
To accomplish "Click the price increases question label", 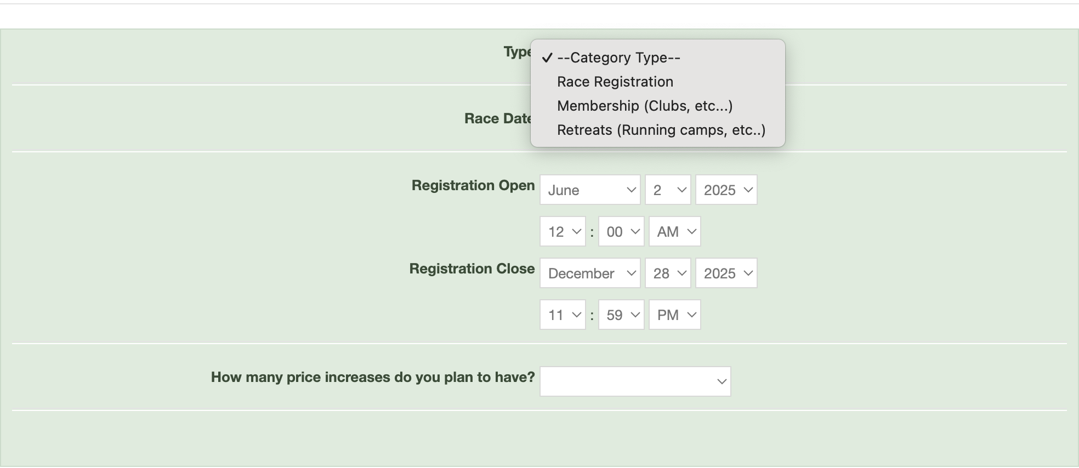I will [372, 377].
